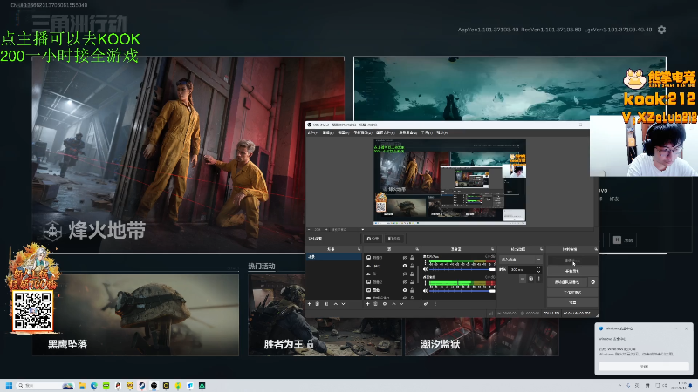Open the Profile menu in OBS
Viewport: 698px width, 392px height.
click(x=386, y=132)
